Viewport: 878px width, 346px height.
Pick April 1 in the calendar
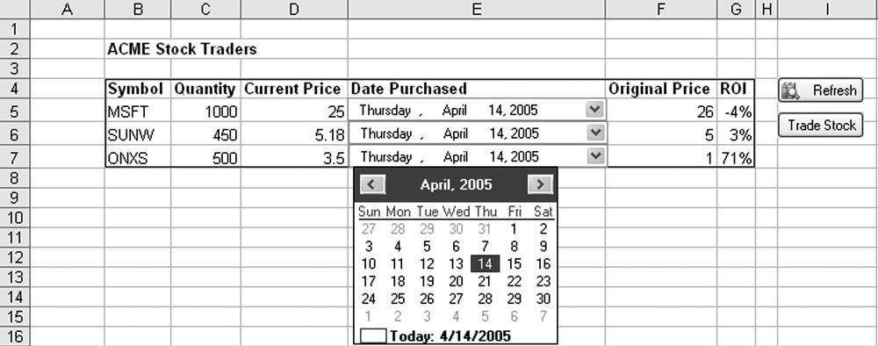(514, 228)
